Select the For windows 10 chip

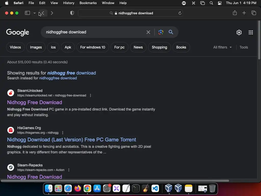(x=93, y=47)
